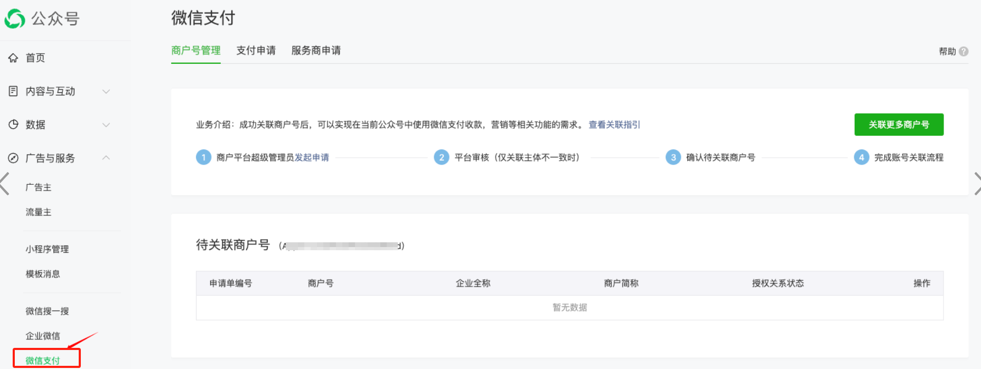981x369 pixels.
Task: Switch to the 支付申请 tab
Action: (256, 50)
